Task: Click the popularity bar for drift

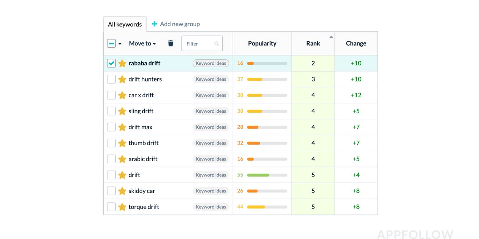Action: click(x=267, y=175)
